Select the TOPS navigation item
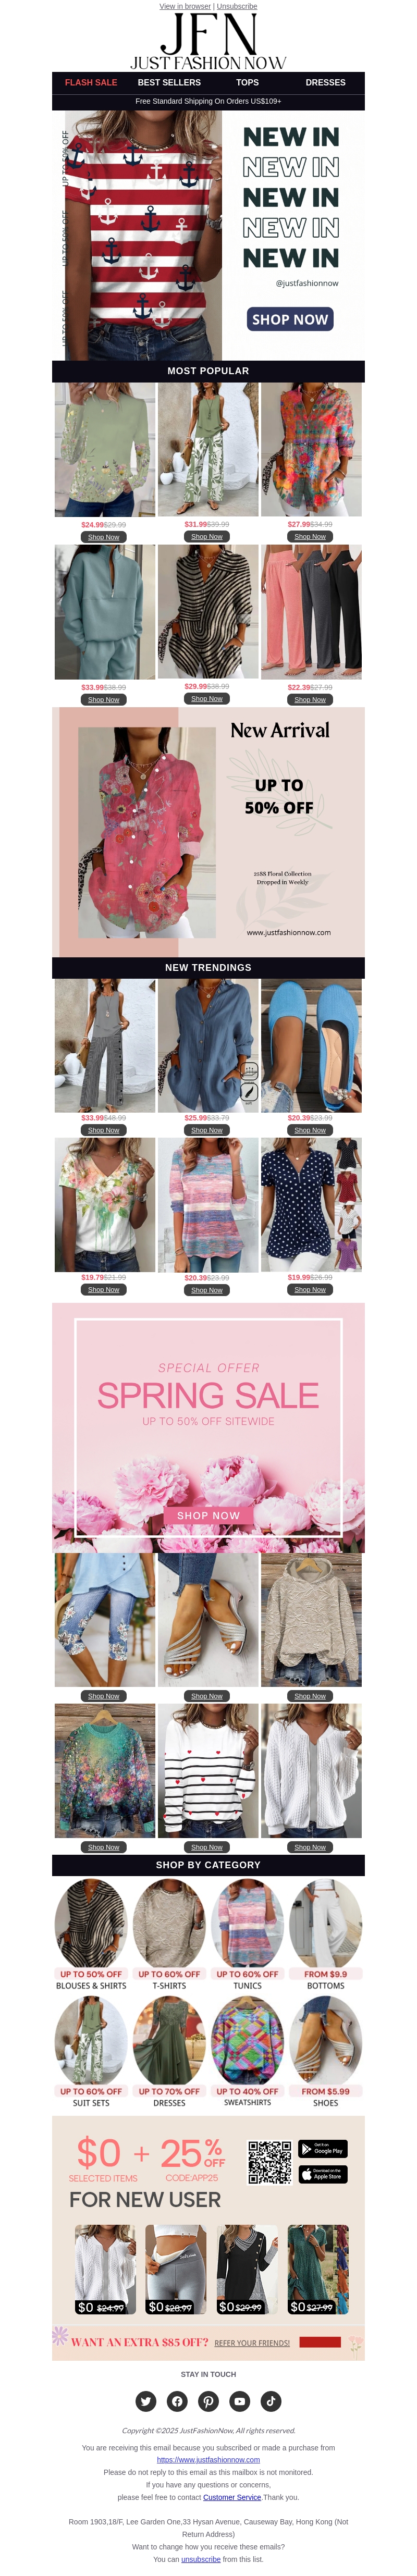The image size is (417, 2576). pos(247,83)
